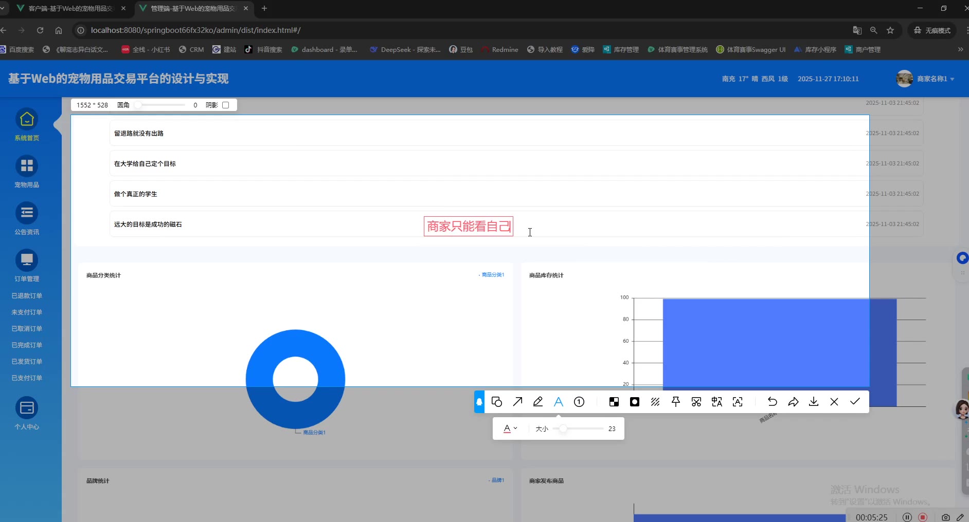Viewport: 969px width, 522px height.
Task: Select the arrow drawing tool
Action: (517, 402)
